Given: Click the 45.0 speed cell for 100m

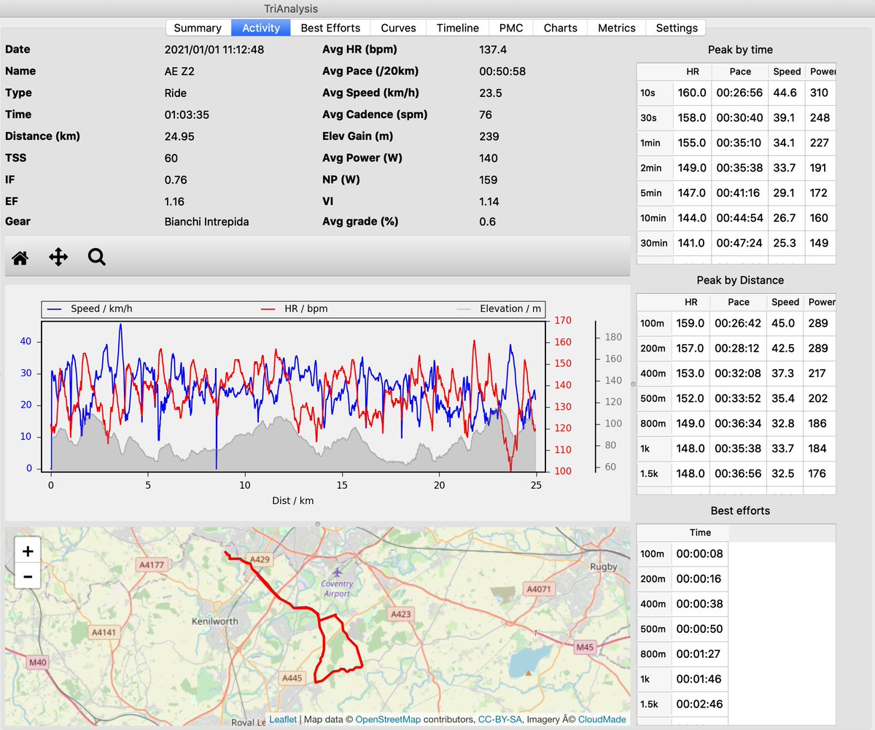Looking at the screenshot, I should coord(785,323).
